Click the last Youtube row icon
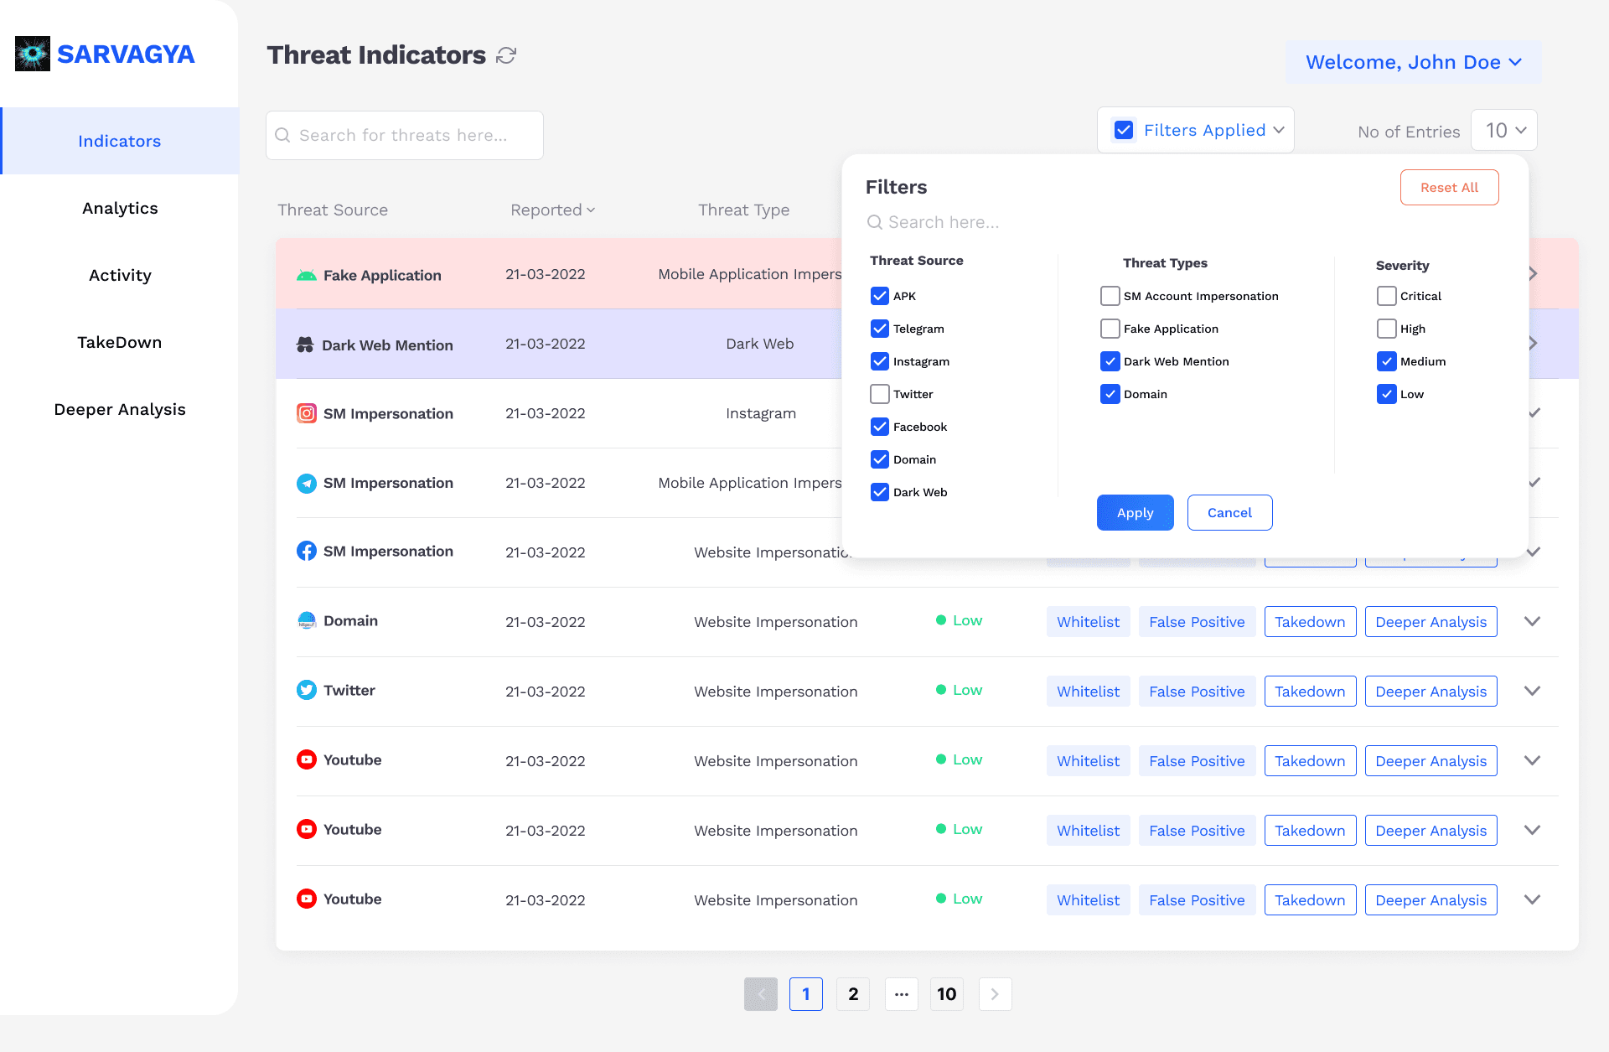Image resolution: width=1609 pixels, height=1052 pixels. pos(307,899)
